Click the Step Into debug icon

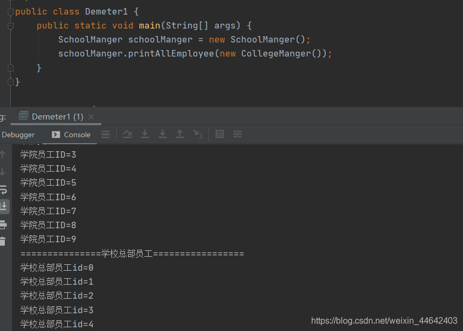145,135
